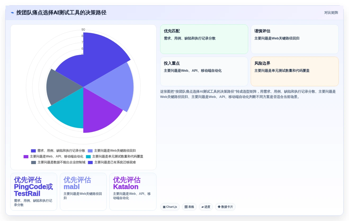Click the diamond icon in 数据卡片 chip
The width and height of the screenshot is (349, 221).
[x=219, y=207]
